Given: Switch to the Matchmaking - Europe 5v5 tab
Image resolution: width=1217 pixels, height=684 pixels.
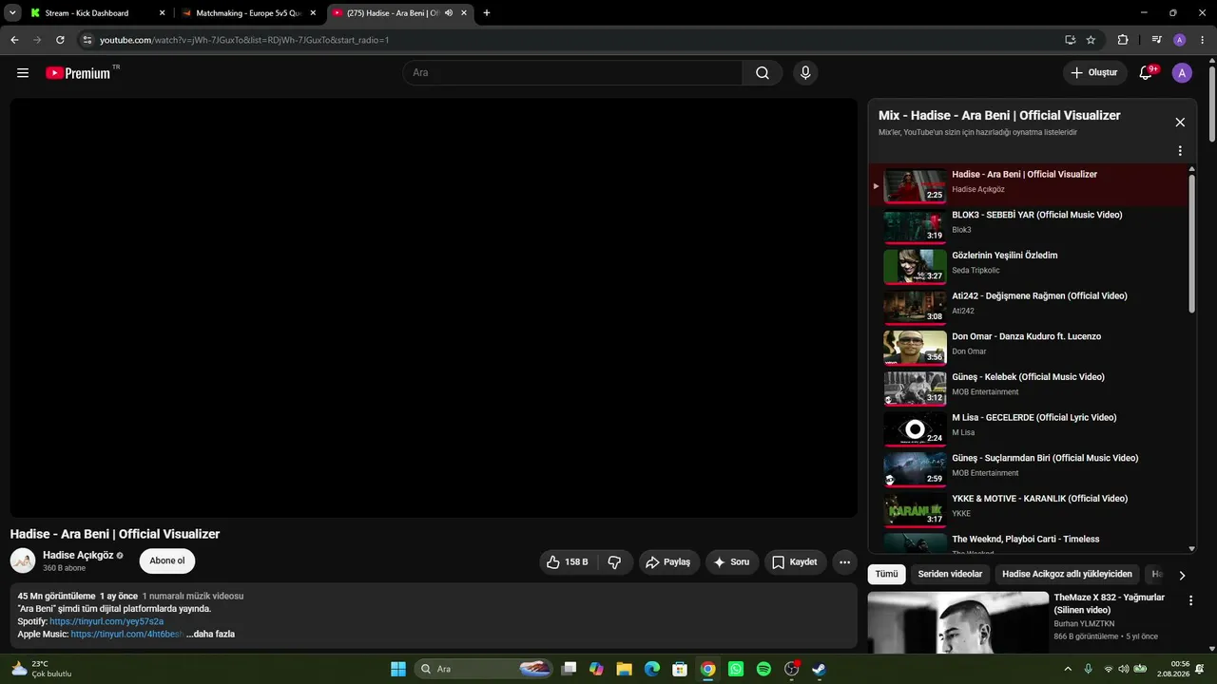Looking at the screenshot, I should click(248, 13).
